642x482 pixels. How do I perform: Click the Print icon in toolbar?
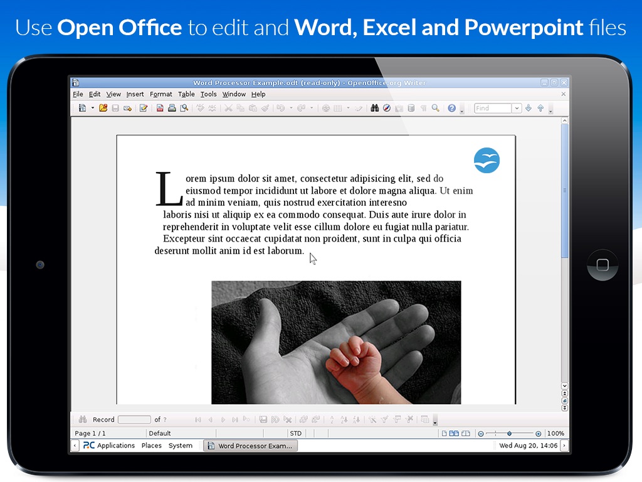172,108
